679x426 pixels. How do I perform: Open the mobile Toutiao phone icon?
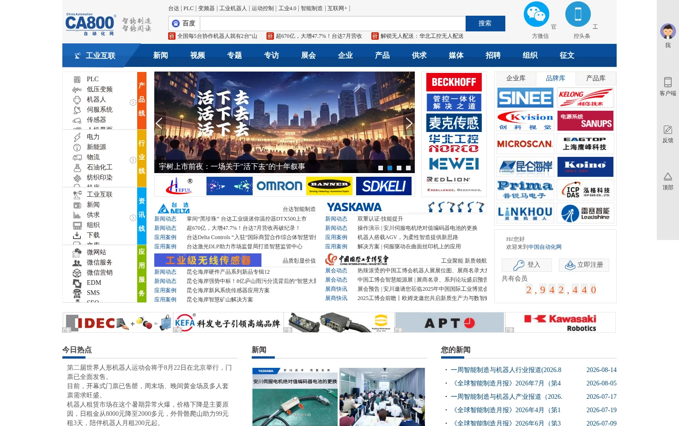[x=578, y=14]
